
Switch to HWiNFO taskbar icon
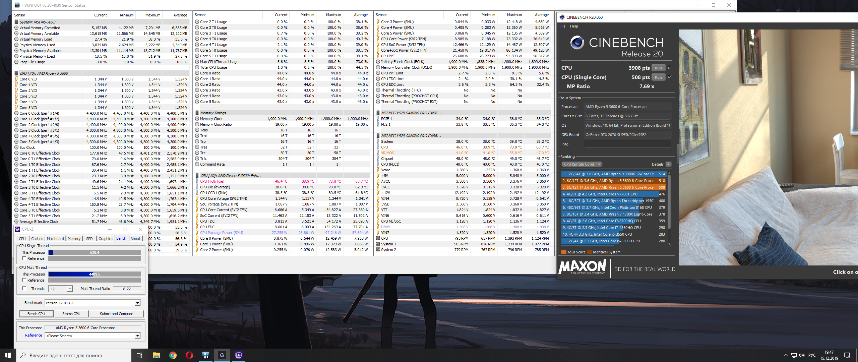(x=205, y=355)
